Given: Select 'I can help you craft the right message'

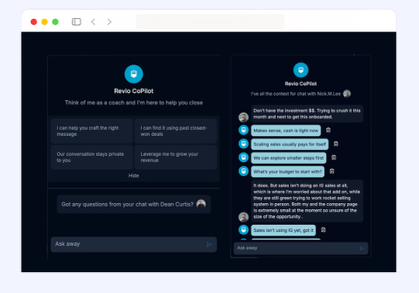Looking at the screenshot, I should [92, 131].
